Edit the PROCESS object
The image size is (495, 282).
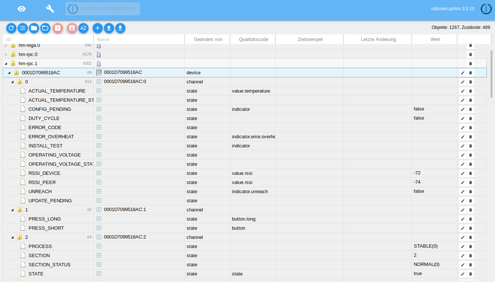tap(462, 247)
